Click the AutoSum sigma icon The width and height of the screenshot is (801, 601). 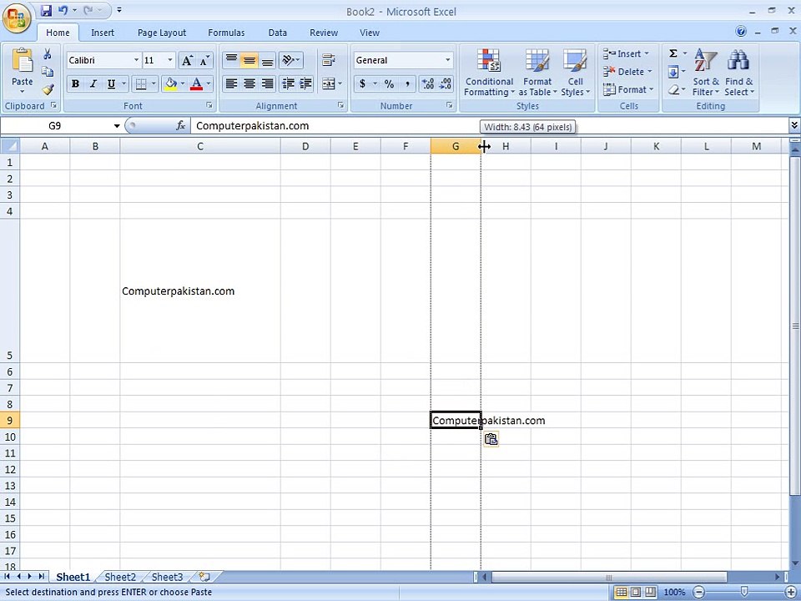[x=673, y=53]
